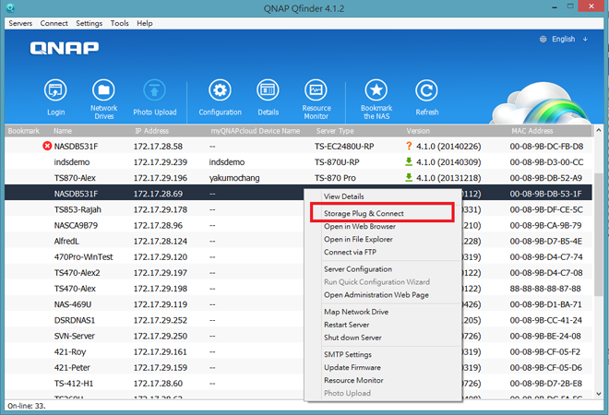Image resolution: width=609 pixels, height=415 pixels.
Task: Click the scroll down arrow of the server list
Action: click(x=599, y=394)
